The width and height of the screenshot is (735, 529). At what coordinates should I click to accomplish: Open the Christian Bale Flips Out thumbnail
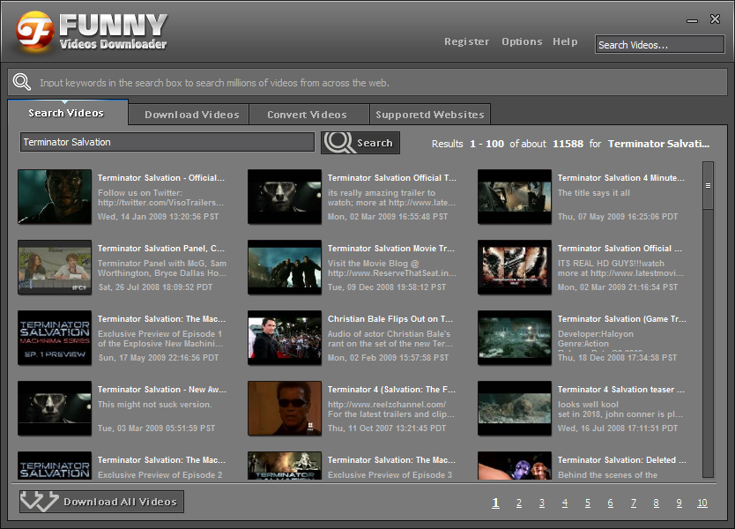pyautogui.click(x=285, y=338)
